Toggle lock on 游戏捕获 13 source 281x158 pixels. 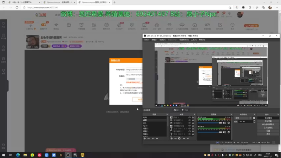[193, 120]
